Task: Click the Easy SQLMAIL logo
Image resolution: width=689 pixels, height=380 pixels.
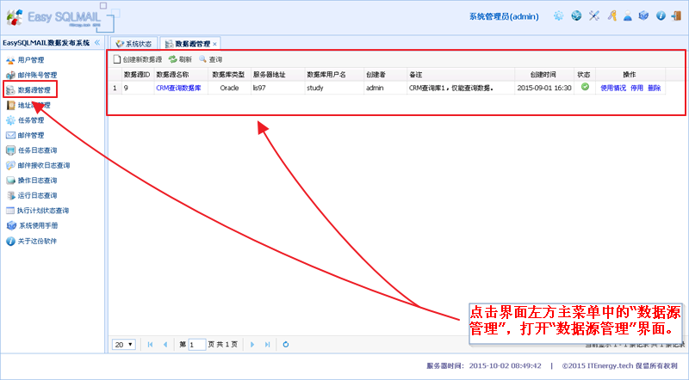Action: point(59,17)
